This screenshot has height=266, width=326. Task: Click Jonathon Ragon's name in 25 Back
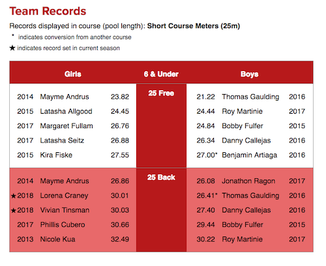248,181
